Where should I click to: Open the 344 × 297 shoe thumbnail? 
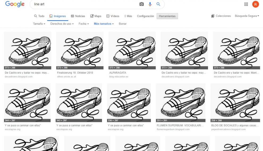click(27, 103)
